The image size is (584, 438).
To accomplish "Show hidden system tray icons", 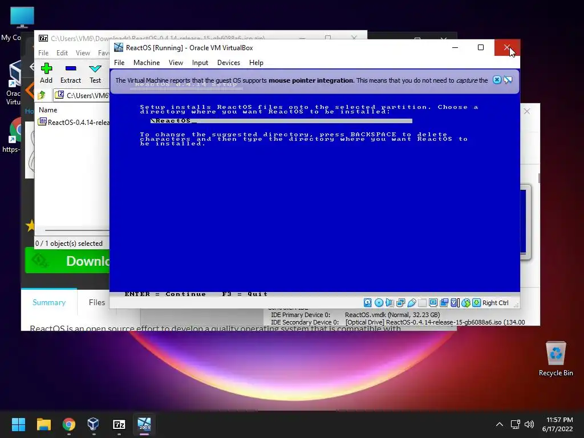I will pyautogui.click(x=500, y=424).
